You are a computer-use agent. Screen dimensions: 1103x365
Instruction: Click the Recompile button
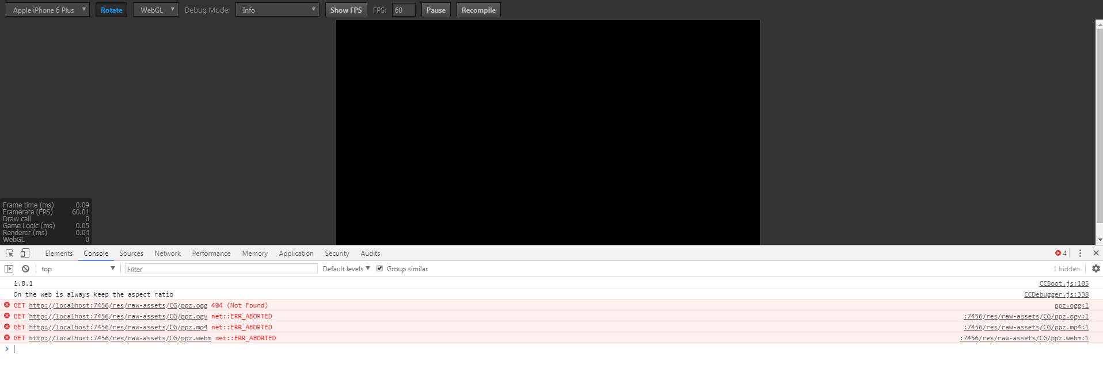tap(478, 10)
